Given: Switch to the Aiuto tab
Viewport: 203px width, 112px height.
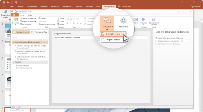Looking at the screenshot, I should point(30,15).
